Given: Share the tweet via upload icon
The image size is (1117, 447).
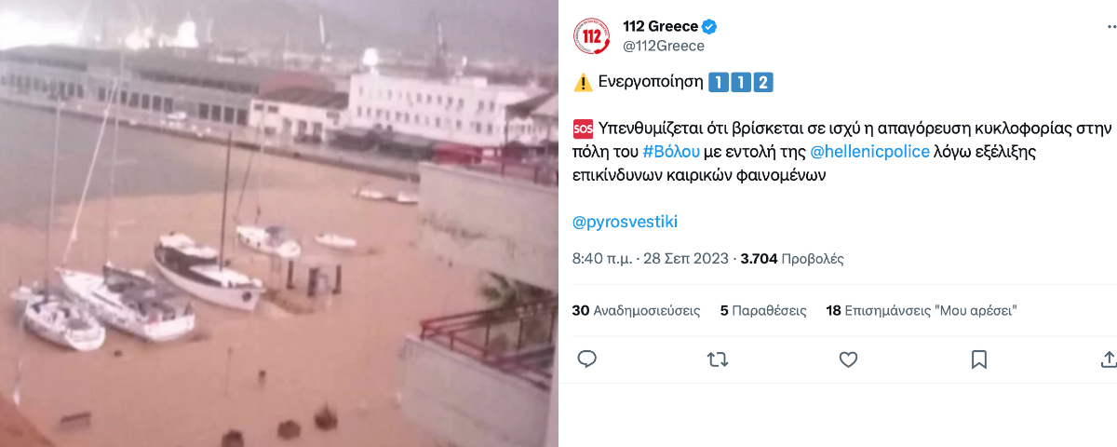Looking at the screenshot, I should click(x=1109, y=359).
